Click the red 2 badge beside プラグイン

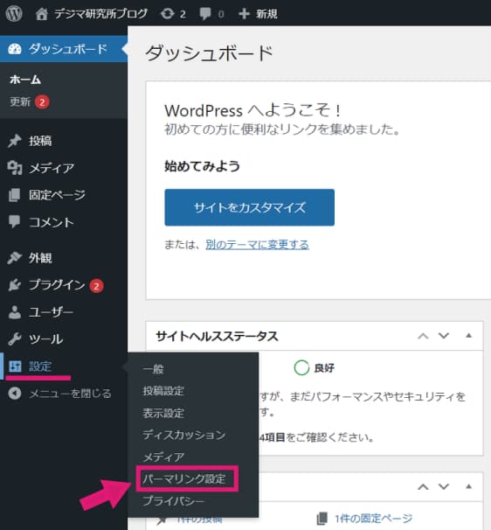pos(96,286)
